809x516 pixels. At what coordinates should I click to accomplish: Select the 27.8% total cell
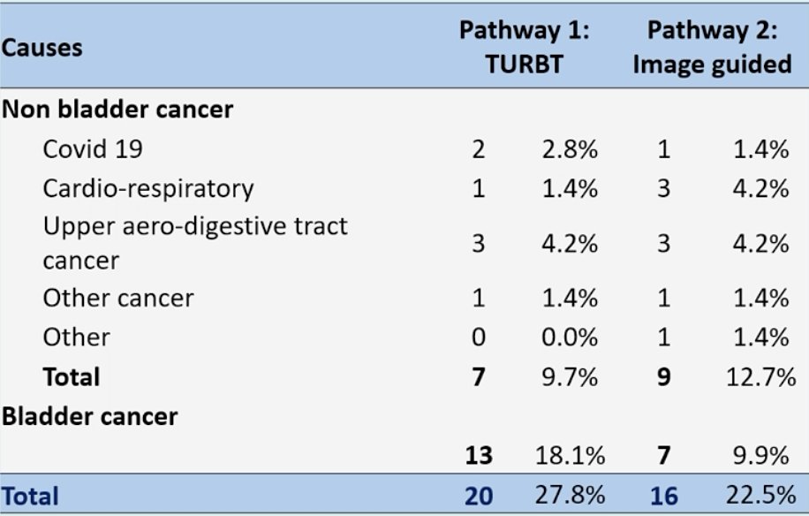[x=571, y=496]
